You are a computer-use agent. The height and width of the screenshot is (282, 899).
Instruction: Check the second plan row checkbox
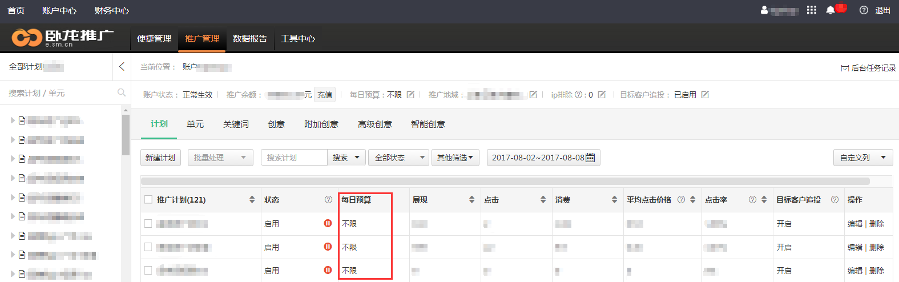click(x=148, y=247)
